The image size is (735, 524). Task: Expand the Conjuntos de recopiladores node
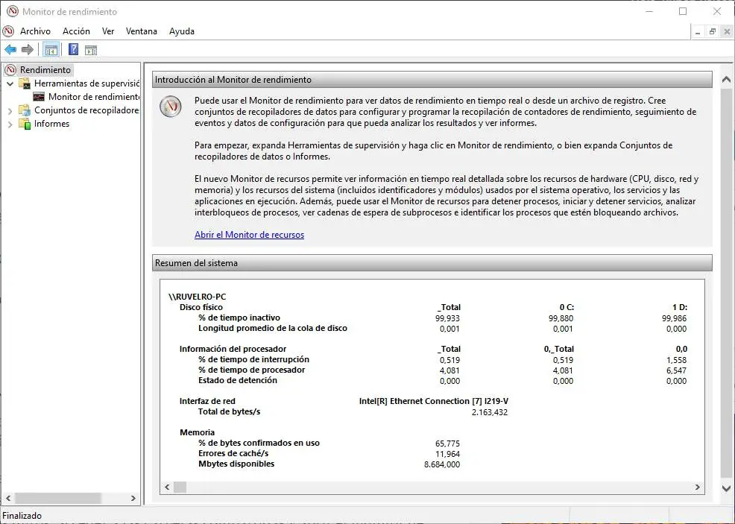pos(10,110)
